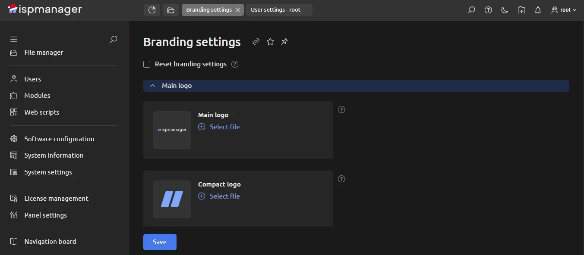
Task: Open help using the question mark icon
Action: pyautogui.click(x=488, y=10)
